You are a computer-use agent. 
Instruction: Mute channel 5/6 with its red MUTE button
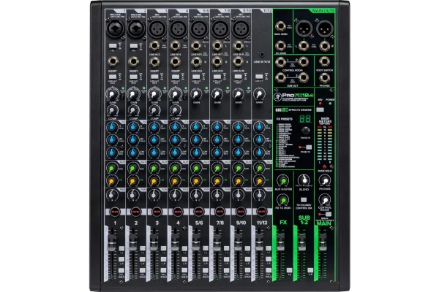(x=199, y=212)
